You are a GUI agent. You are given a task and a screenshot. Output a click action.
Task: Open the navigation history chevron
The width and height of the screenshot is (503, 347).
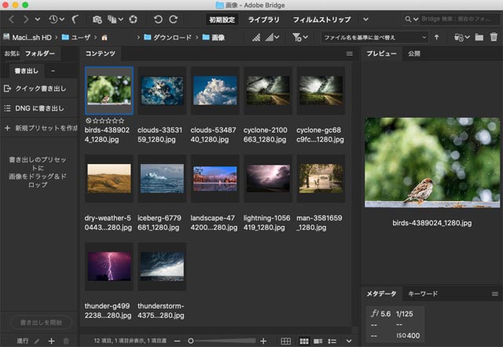tap(38, 20)
